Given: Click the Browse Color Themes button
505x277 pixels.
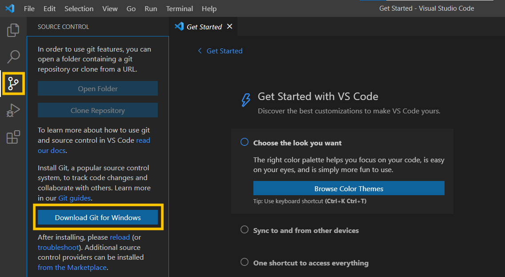Looking at the screenshot, I should coord(349,189).
